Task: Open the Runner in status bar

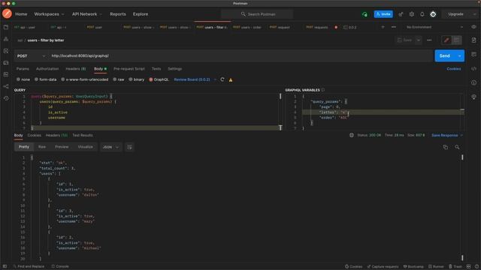Action: [x=436, y=266]
